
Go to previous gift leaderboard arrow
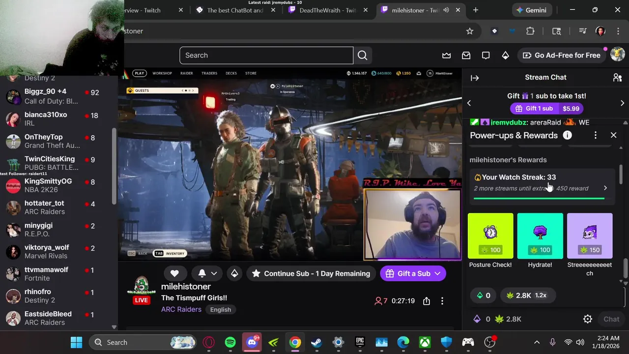469,103
